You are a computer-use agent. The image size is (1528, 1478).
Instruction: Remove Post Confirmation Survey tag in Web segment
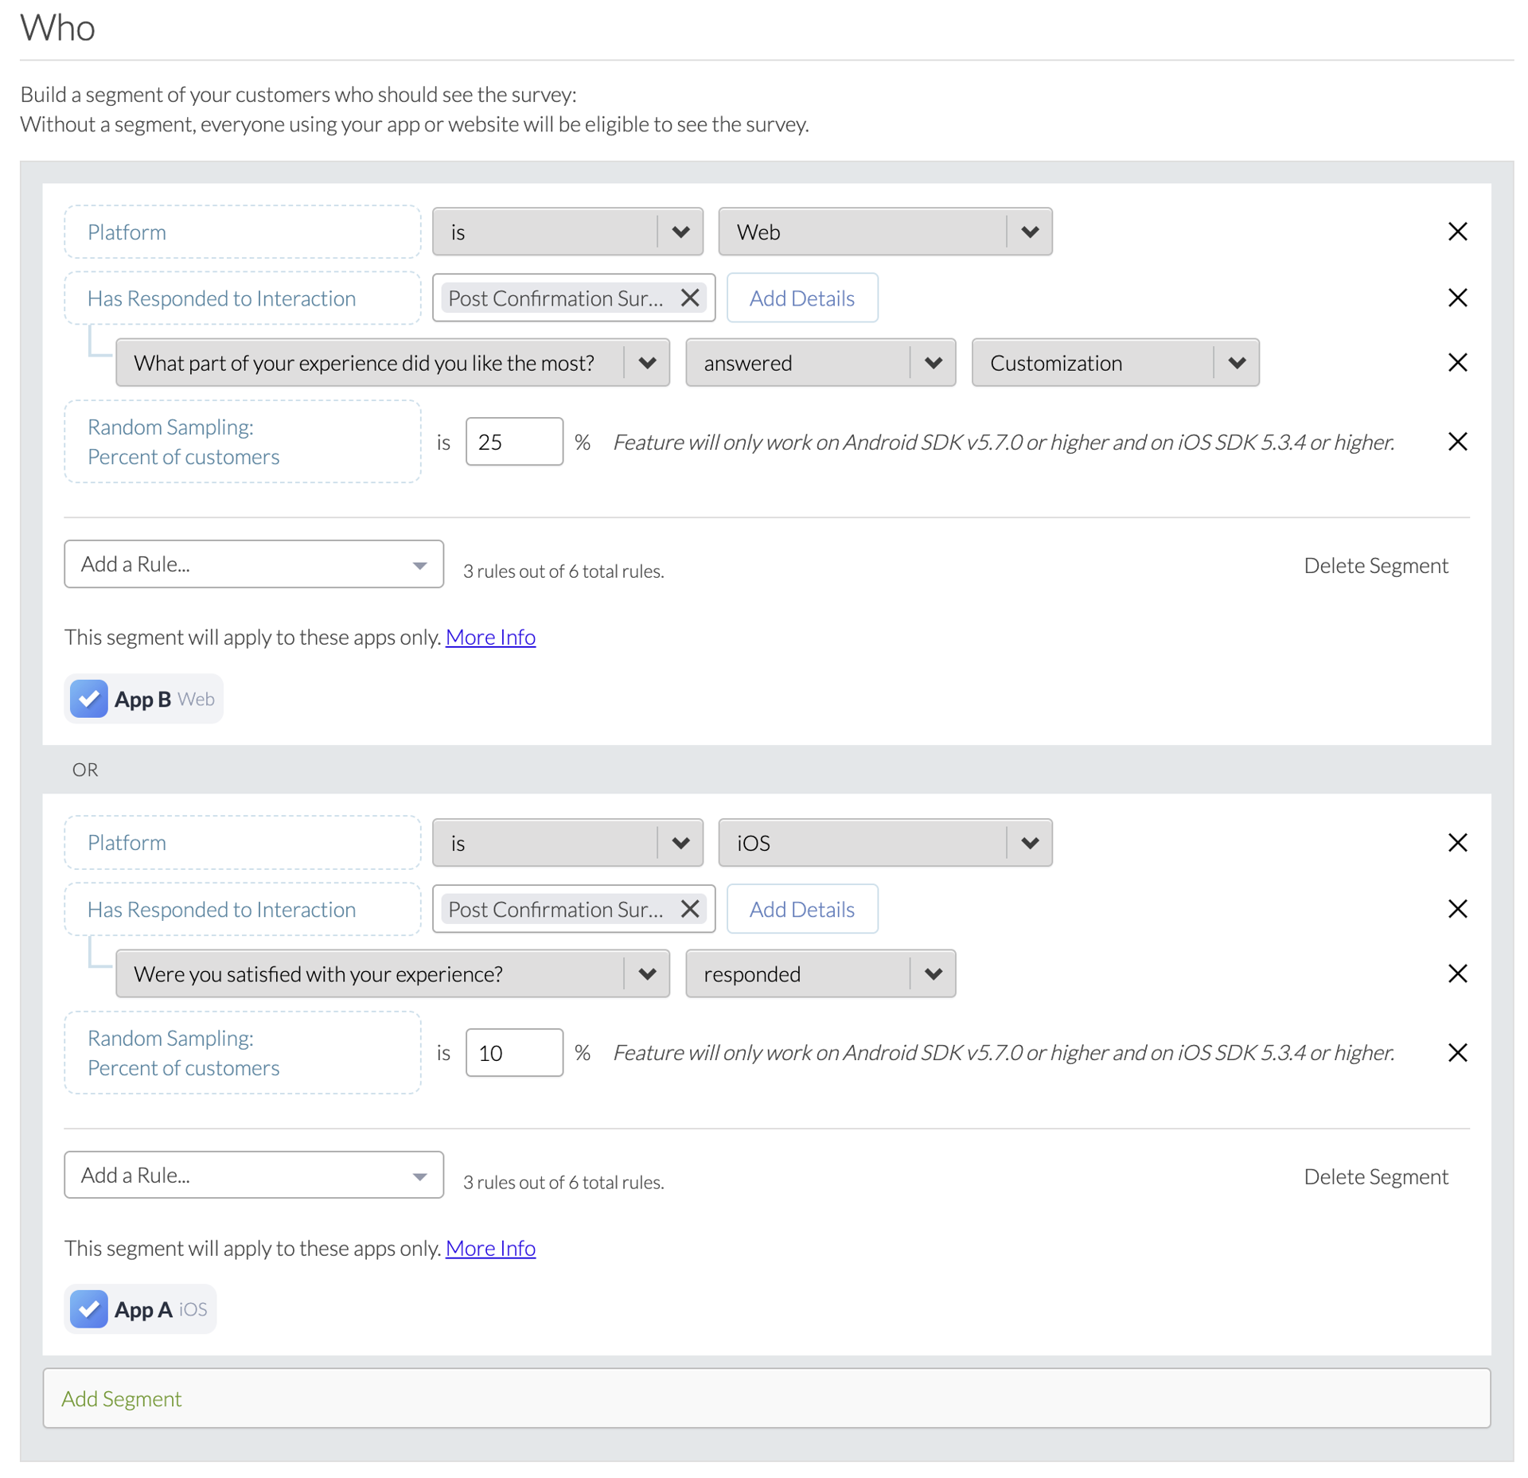690,298
